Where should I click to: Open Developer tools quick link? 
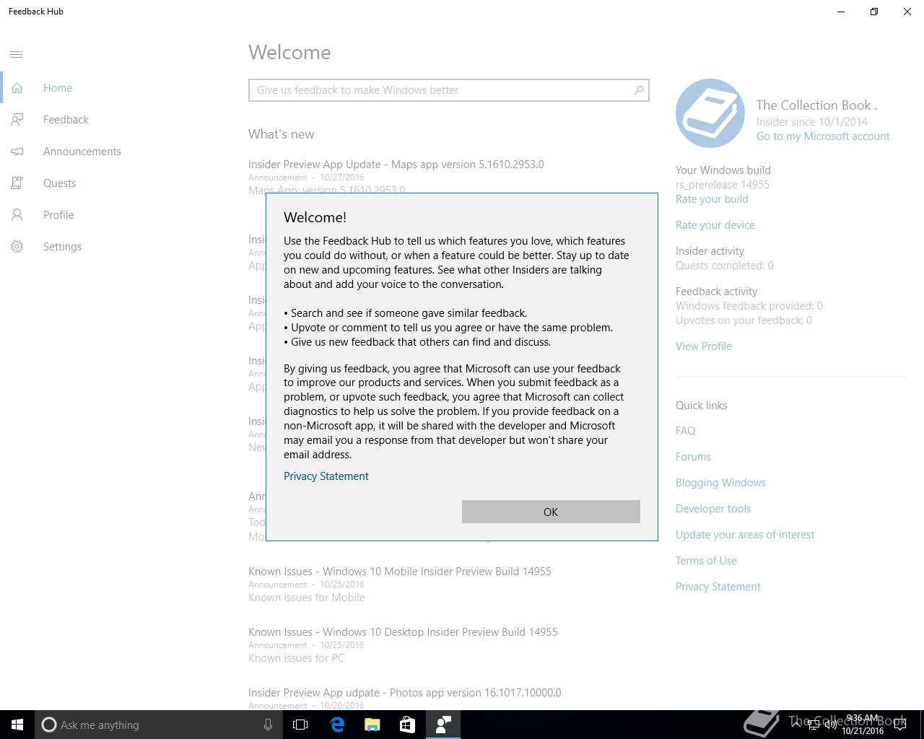[x=713, y=509]
